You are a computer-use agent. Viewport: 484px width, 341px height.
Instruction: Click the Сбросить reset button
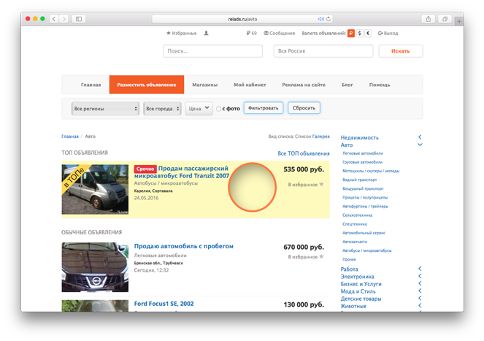(x=304, y=108)
